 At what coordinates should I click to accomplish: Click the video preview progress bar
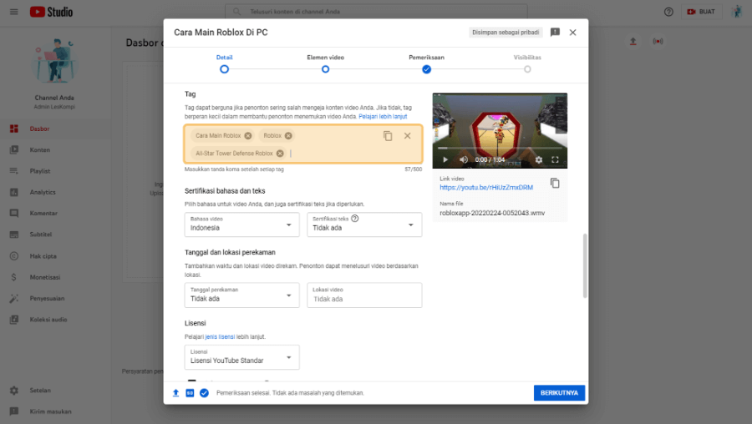[500, 149]
